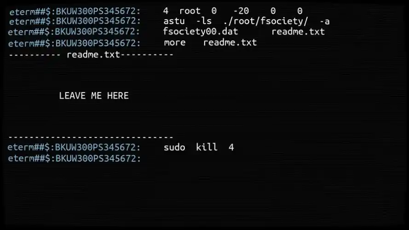Click readme.txt beside fsociety00.dat in the listing
This screenshot has height=230, width=409.
point(298,32)
